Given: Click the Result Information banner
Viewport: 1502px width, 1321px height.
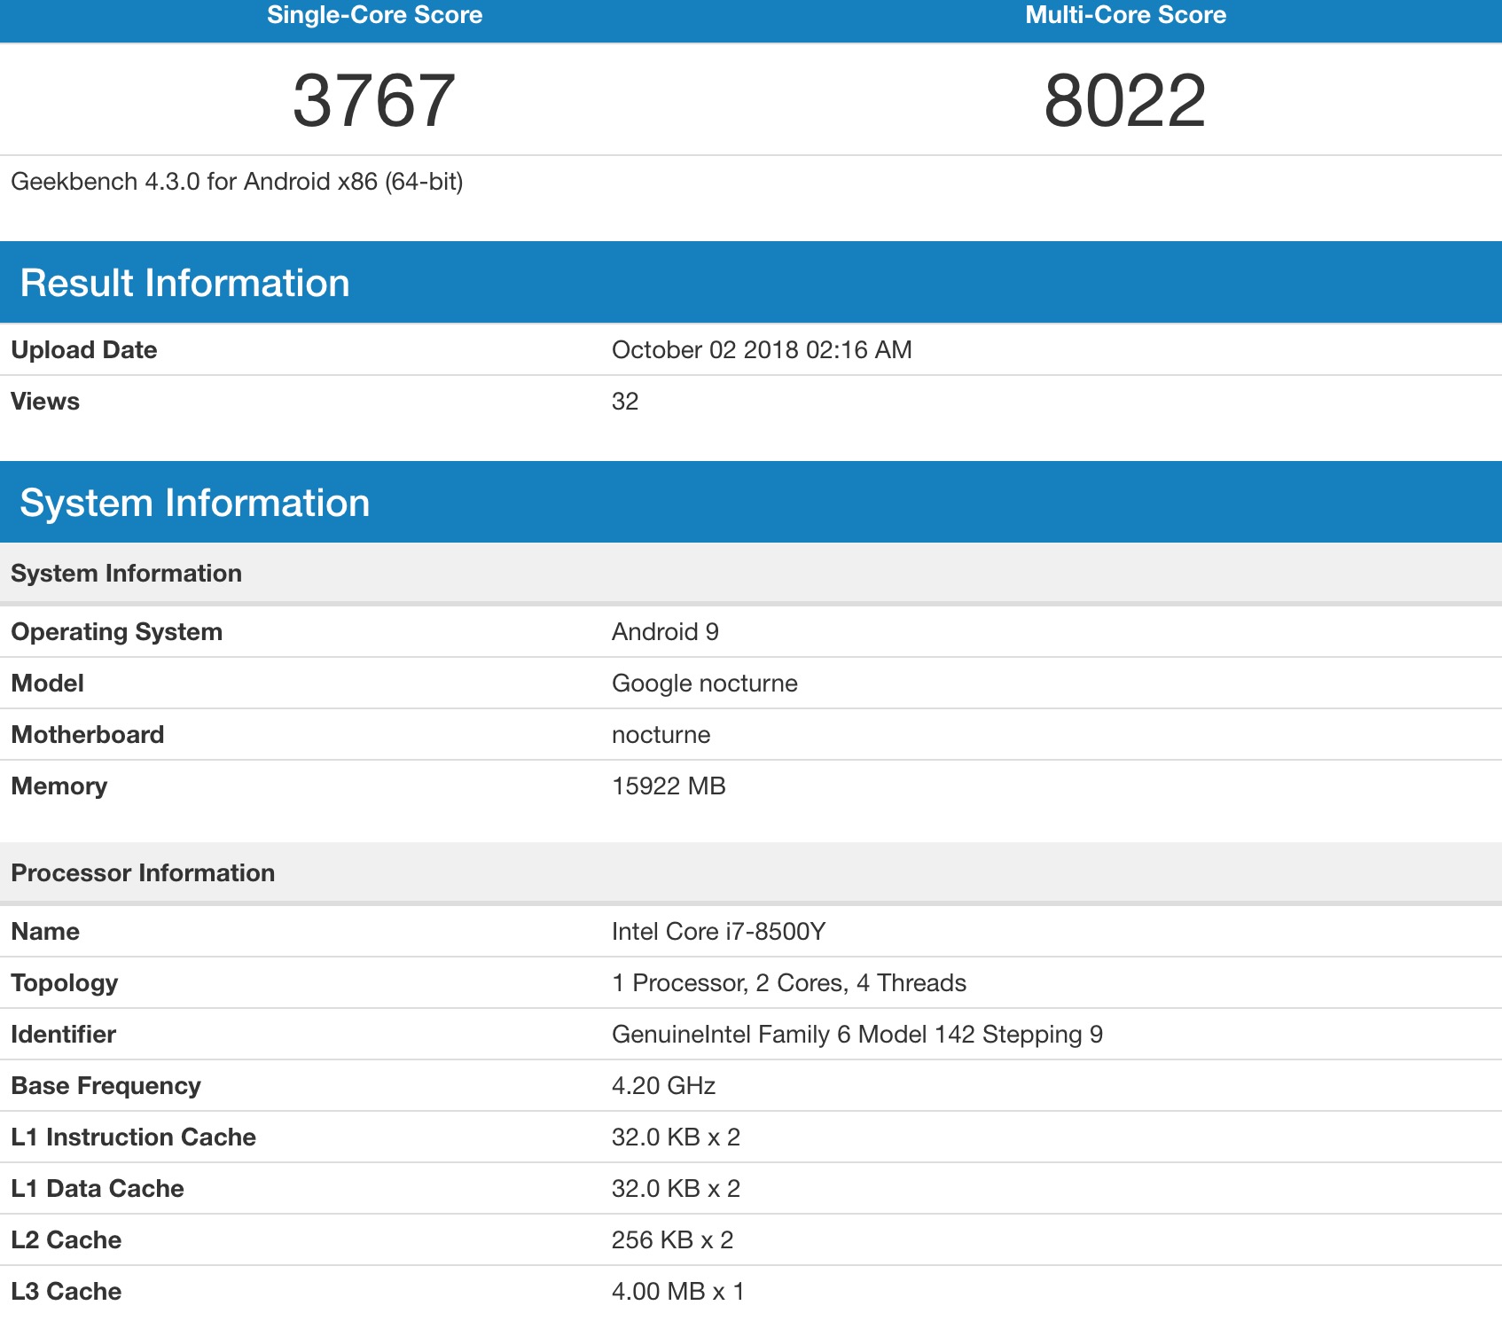Looking at the screenshot, I should (184, 284).
